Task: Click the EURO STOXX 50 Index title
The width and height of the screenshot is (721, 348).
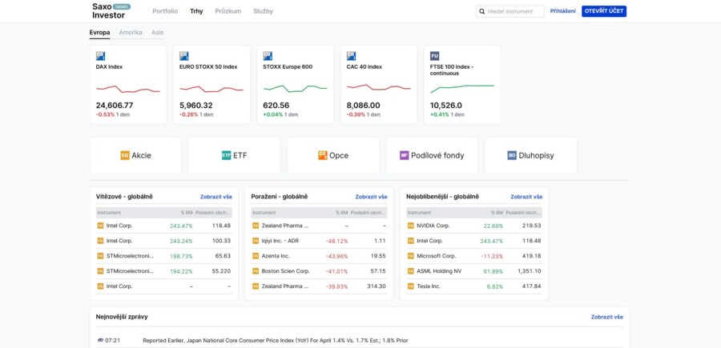Action: pyautogui.click(x=208, y=67)
